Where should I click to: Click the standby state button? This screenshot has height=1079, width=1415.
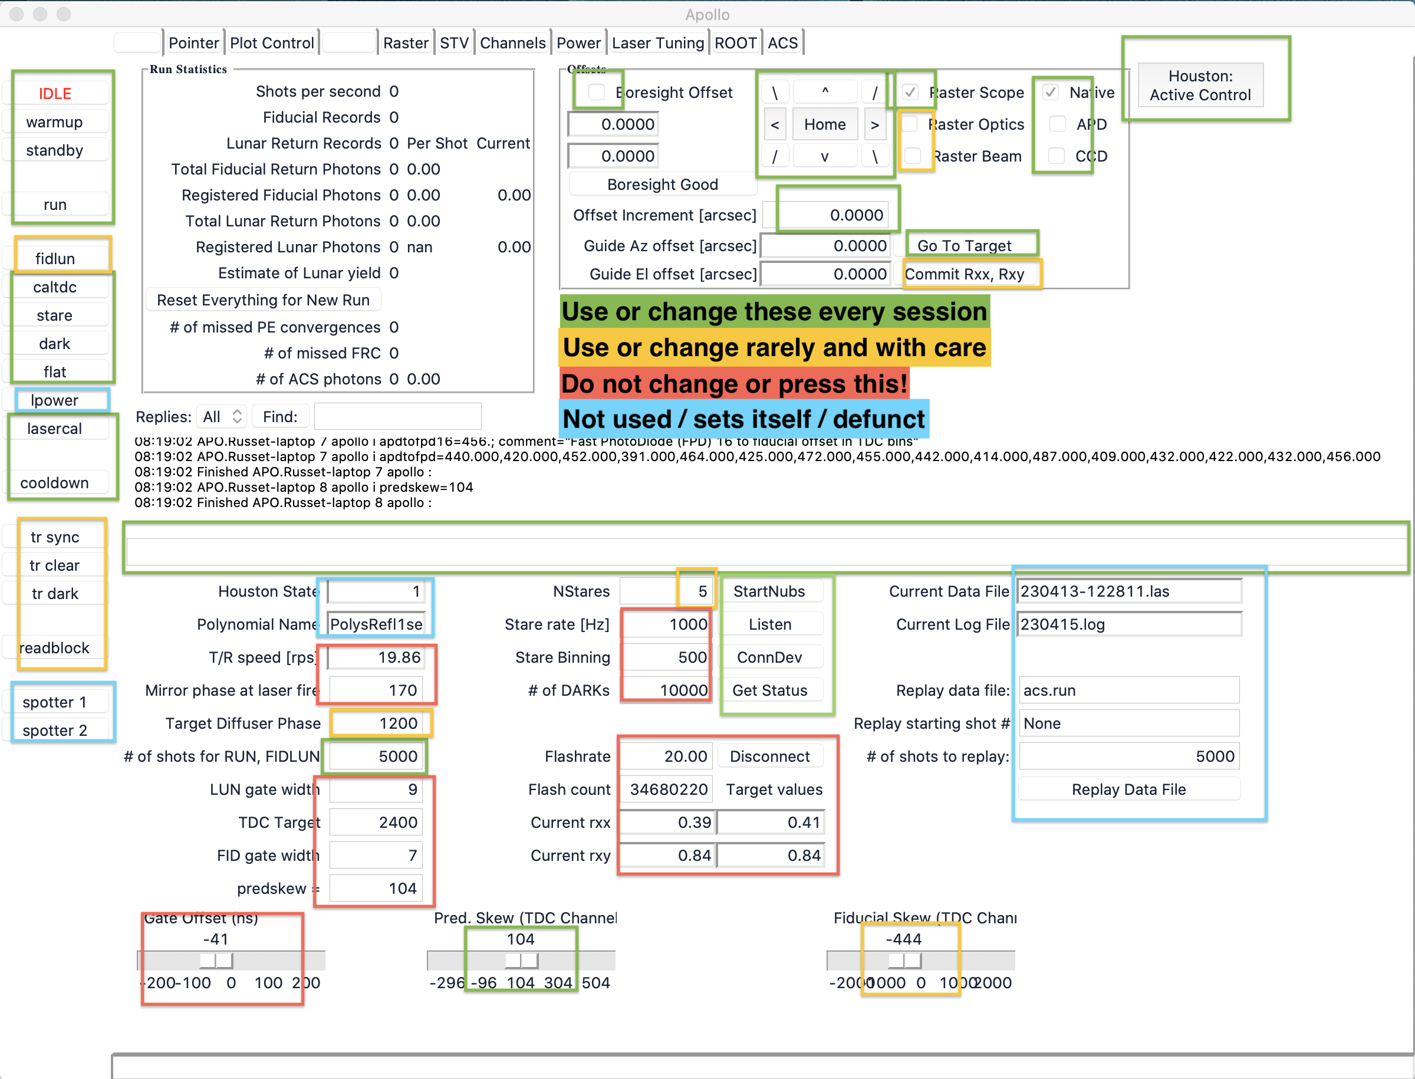point(55,150)
